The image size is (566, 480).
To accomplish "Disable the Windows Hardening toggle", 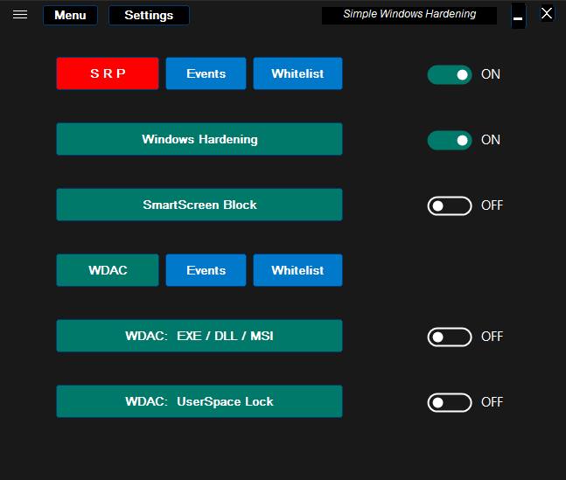I will [x=450, y=141].
